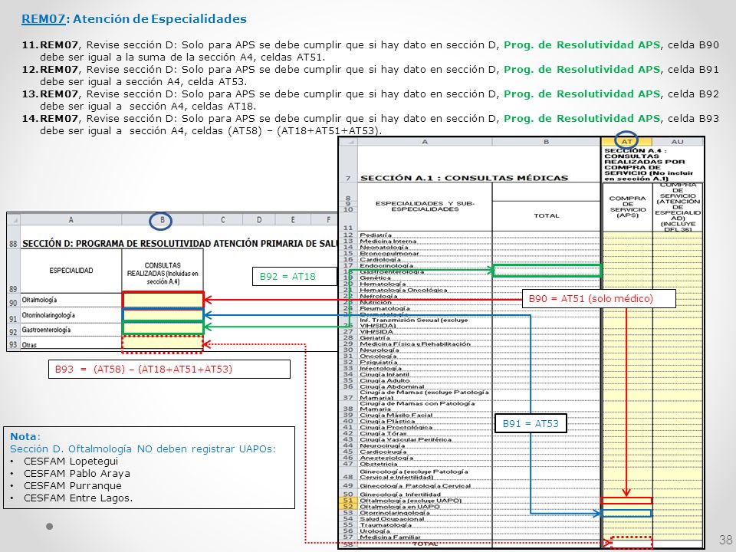Screen dimensions: 736x552
Task: Click the 'Obstetricia' row label
Action: 378,464
